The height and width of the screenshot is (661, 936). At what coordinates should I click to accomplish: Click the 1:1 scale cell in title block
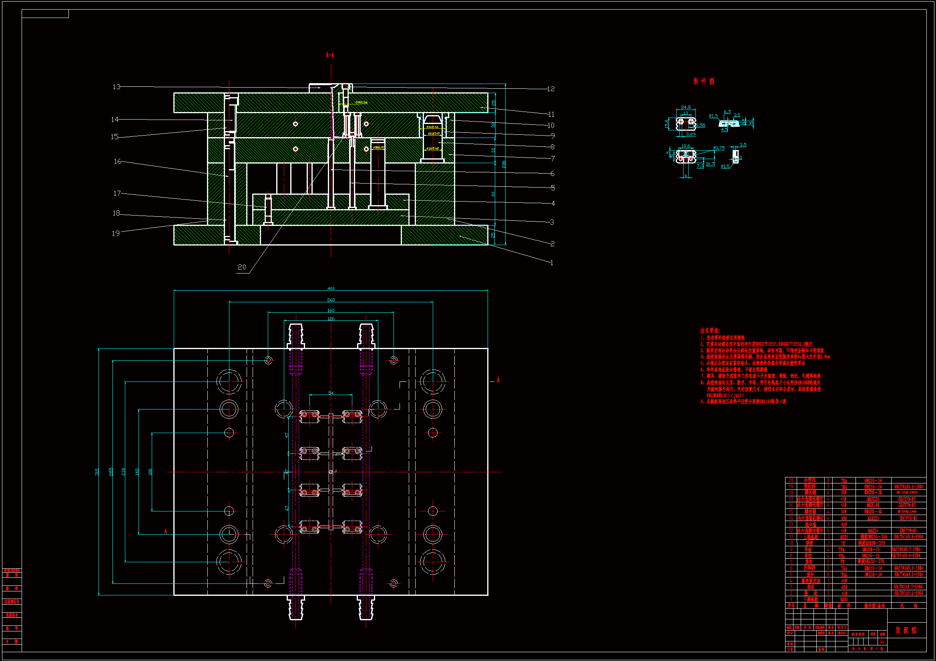(882, 642)
